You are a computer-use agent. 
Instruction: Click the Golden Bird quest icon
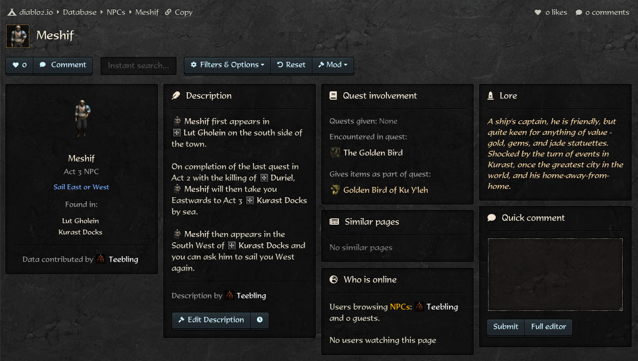pos(335,153)
